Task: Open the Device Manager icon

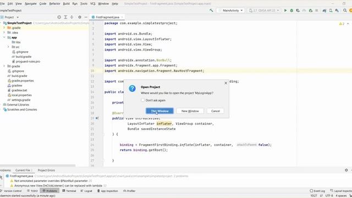Action: point(331,10)
